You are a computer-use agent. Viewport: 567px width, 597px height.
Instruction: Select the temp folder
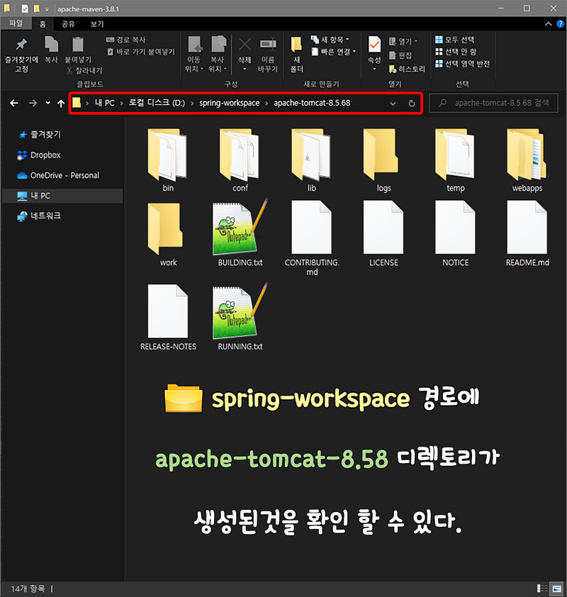pyautogui.click(x=456, y=161)
